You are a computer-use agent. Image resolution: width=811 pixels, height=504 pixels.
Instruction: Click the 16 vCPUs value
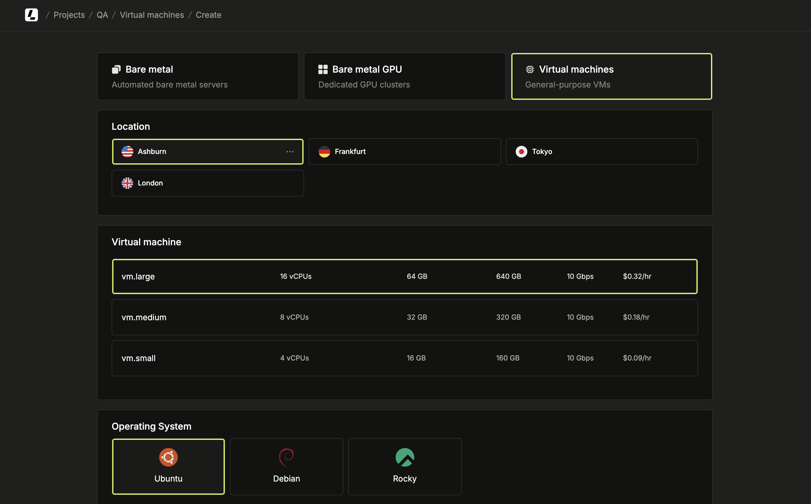coord(296,276)
